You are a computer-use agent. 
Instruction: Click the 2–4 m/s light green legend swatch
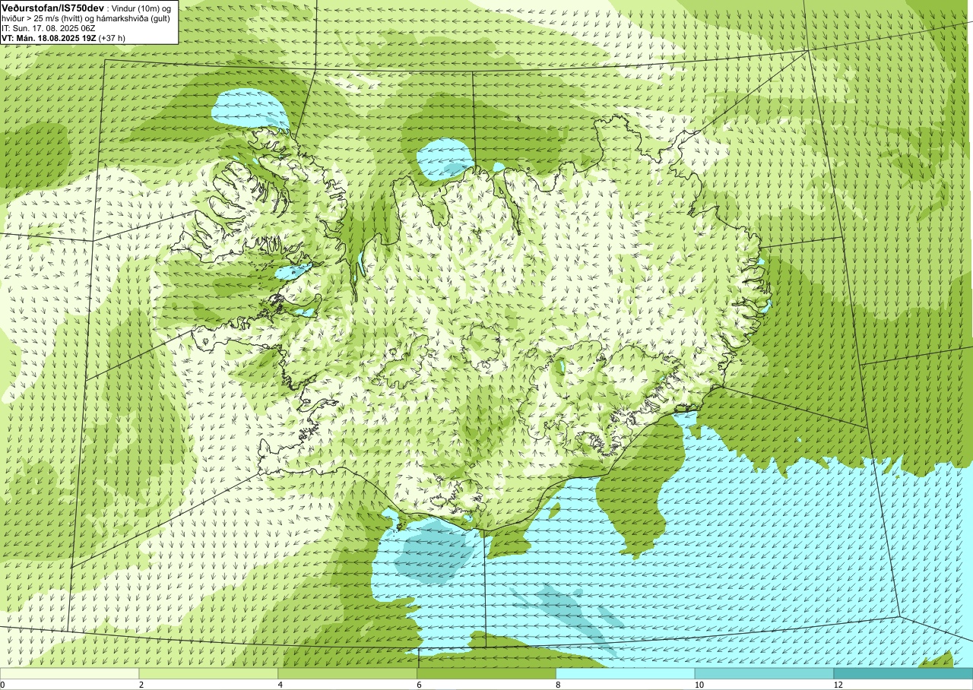(208, 673)
